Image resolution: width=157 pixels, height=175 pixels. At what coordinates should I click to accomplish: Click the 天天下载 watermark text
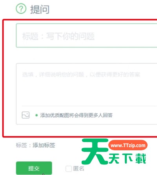point(128,159)
